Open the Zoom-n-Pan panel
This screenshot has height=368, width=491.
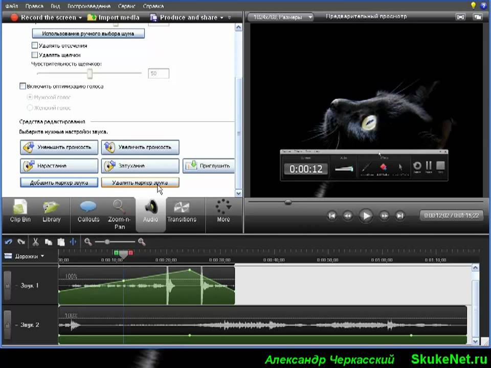(x=119, y=215)
